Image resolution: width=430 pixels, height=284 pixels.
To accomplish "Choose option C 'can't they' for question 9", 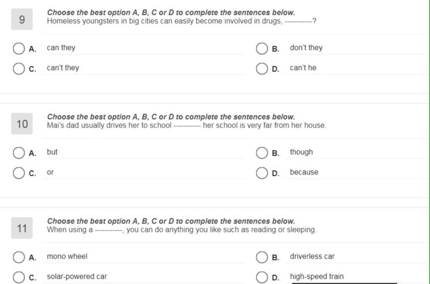I will 18,68.
